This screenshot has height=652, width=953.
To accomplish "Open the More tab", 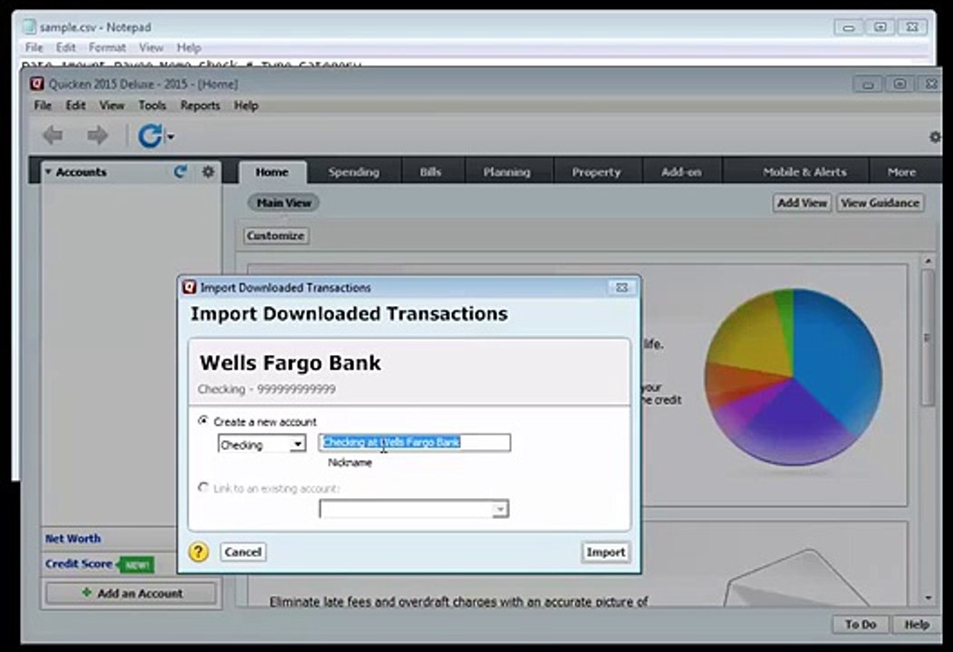I will click(901, 172).
